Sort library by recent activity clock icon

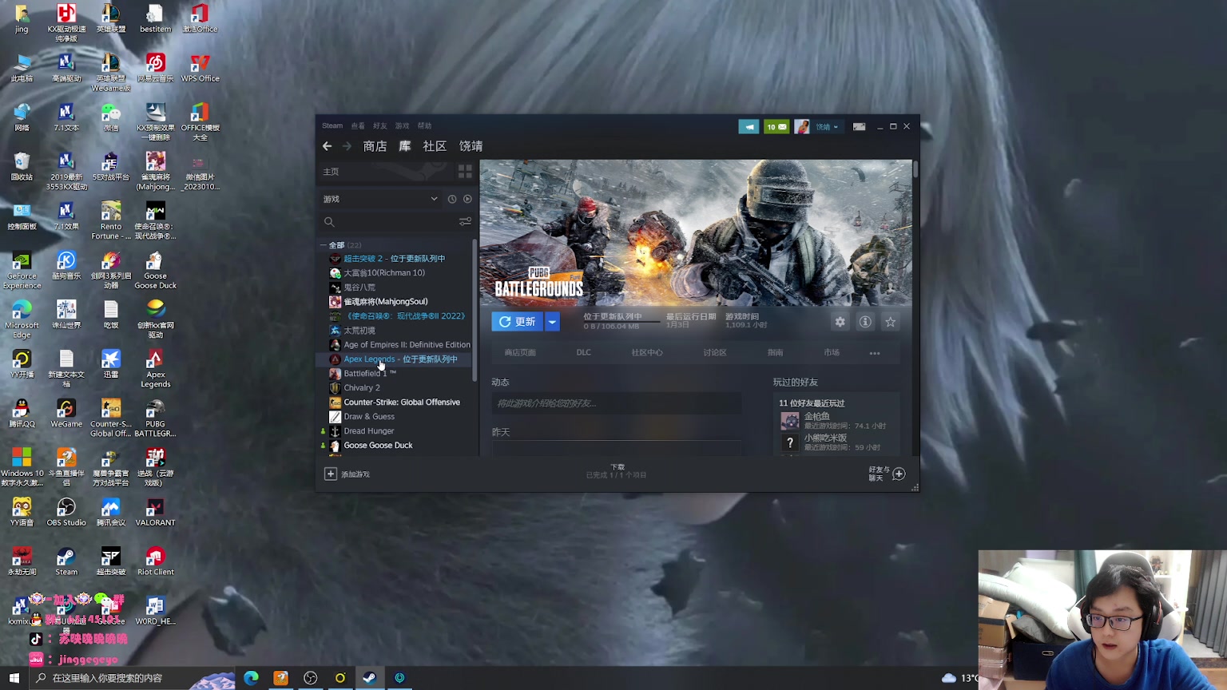452,199
